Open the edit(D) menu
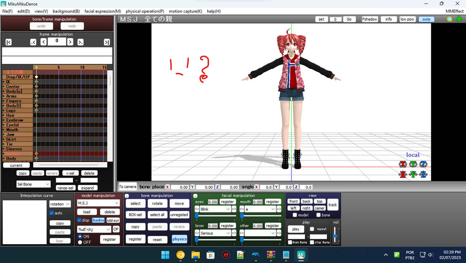Image resolution: width=466 pixels, height=263 pixels. click(x=23, y=11)
